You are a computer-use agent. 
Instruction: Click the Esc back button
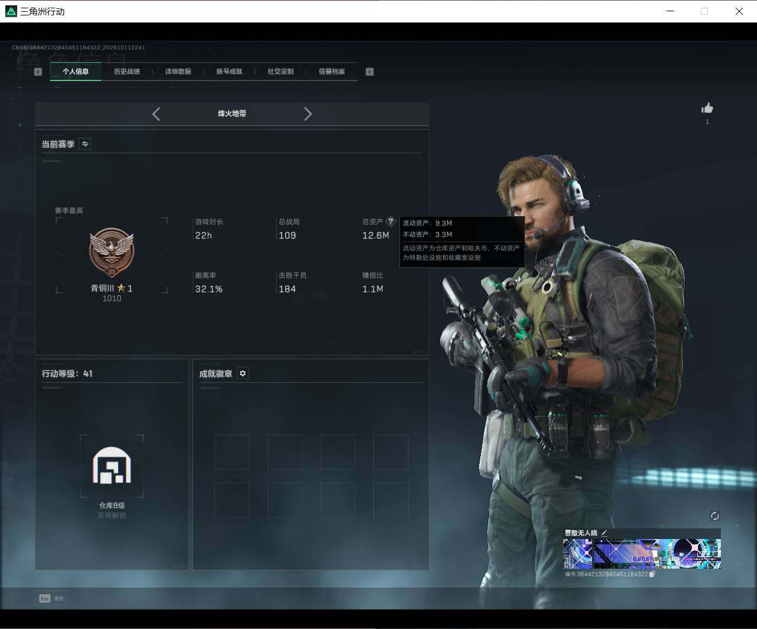click(51, 598)
